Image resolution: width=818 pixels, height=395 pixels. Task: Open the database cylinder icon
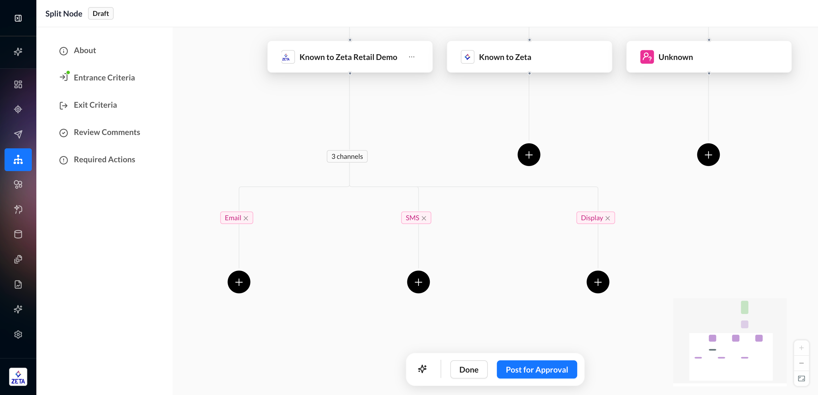click(x=18, y=234)
